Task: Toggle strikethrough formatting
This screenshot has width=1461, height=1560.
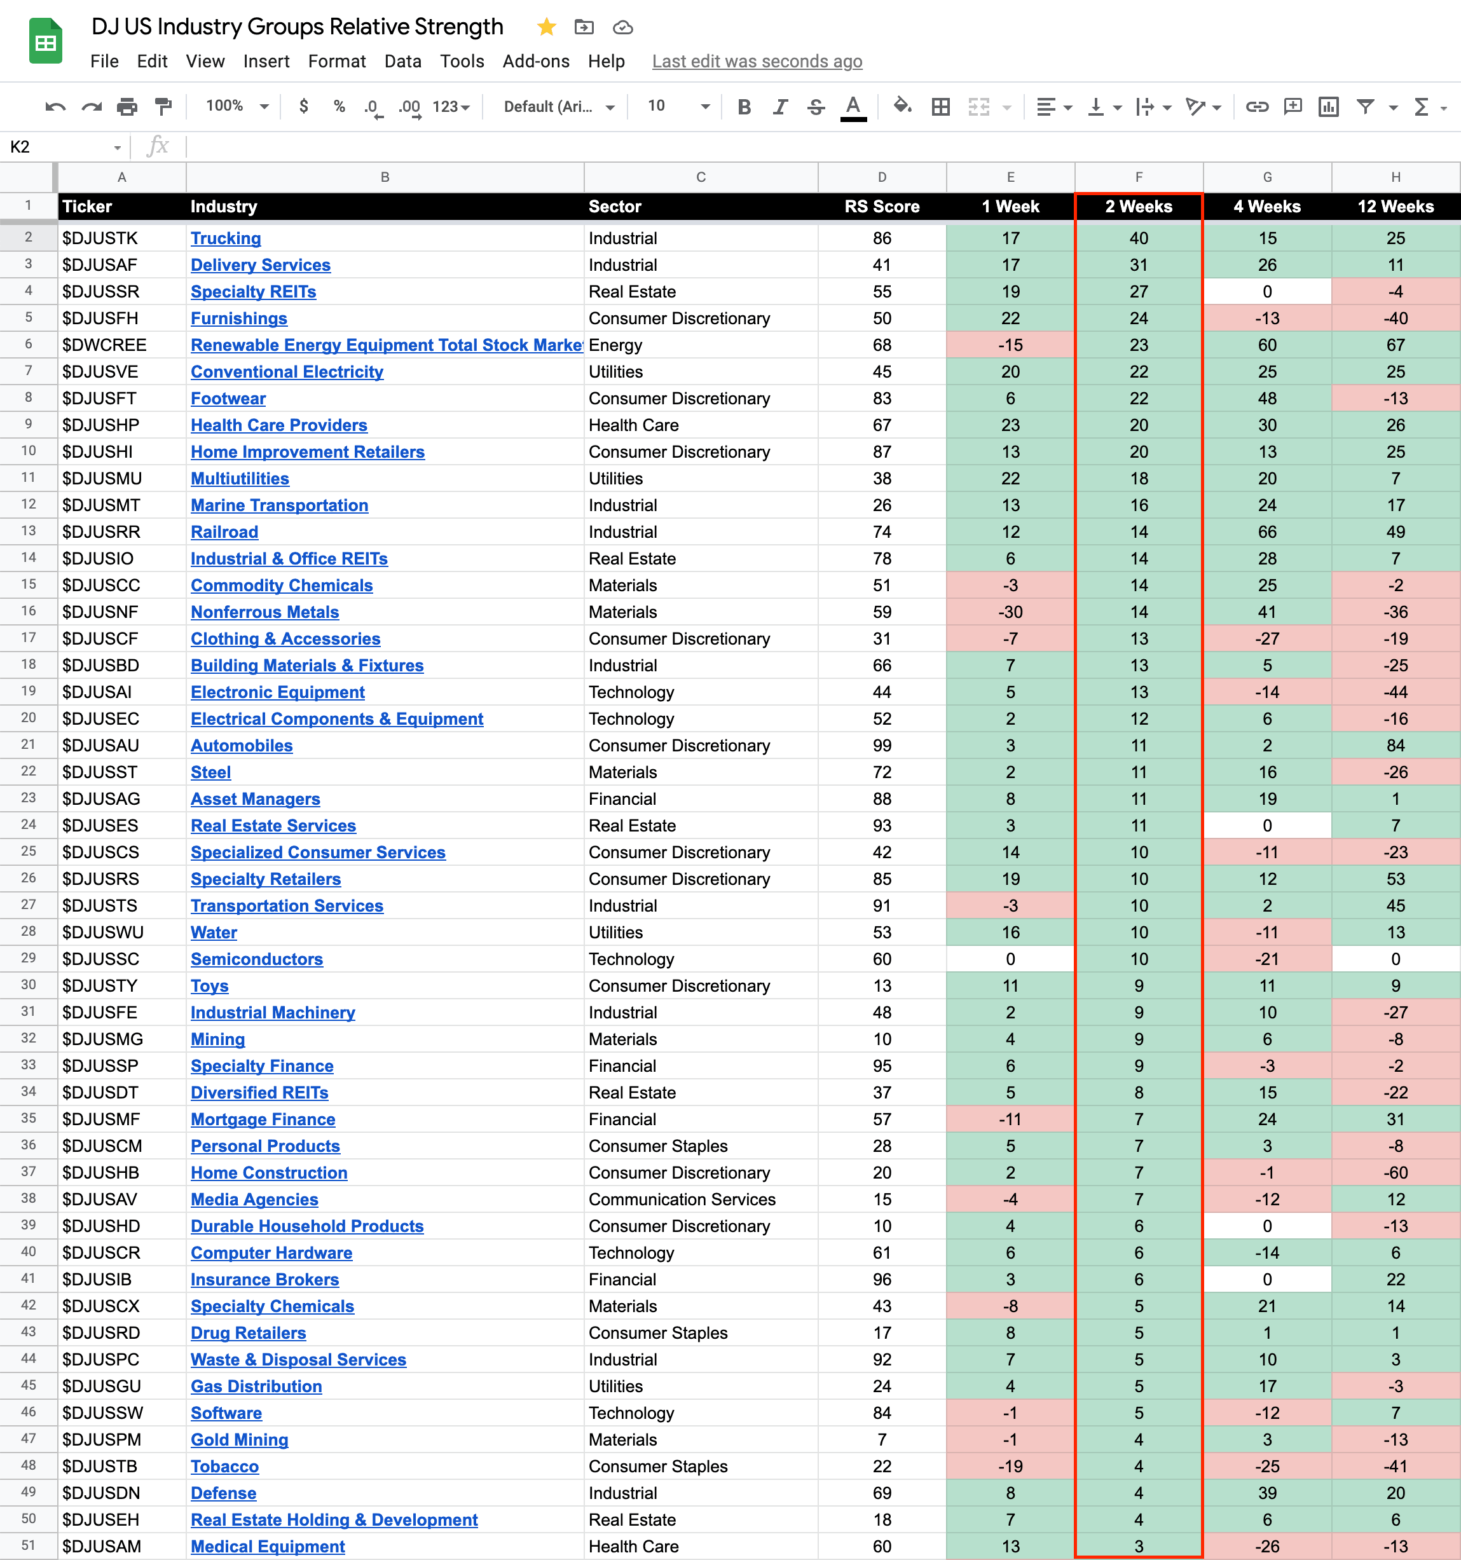Action: (x=816, y=107)
